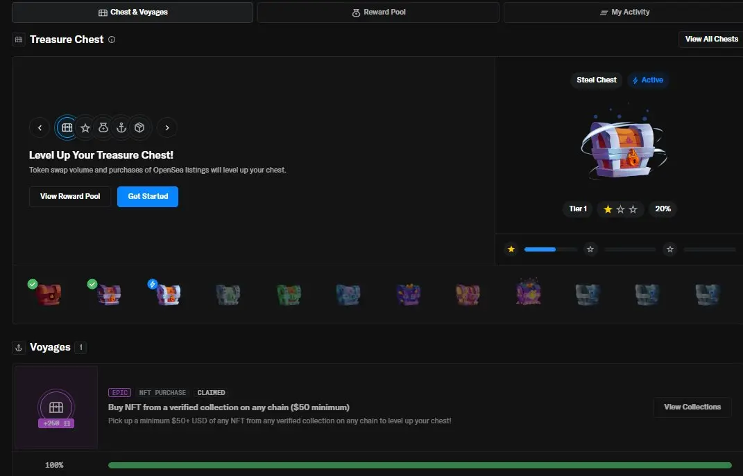Click the 20% progress badge
Image resolution: width=743 pixels, height=476 pixels.
pyautogui.click(x=663, y=209)
